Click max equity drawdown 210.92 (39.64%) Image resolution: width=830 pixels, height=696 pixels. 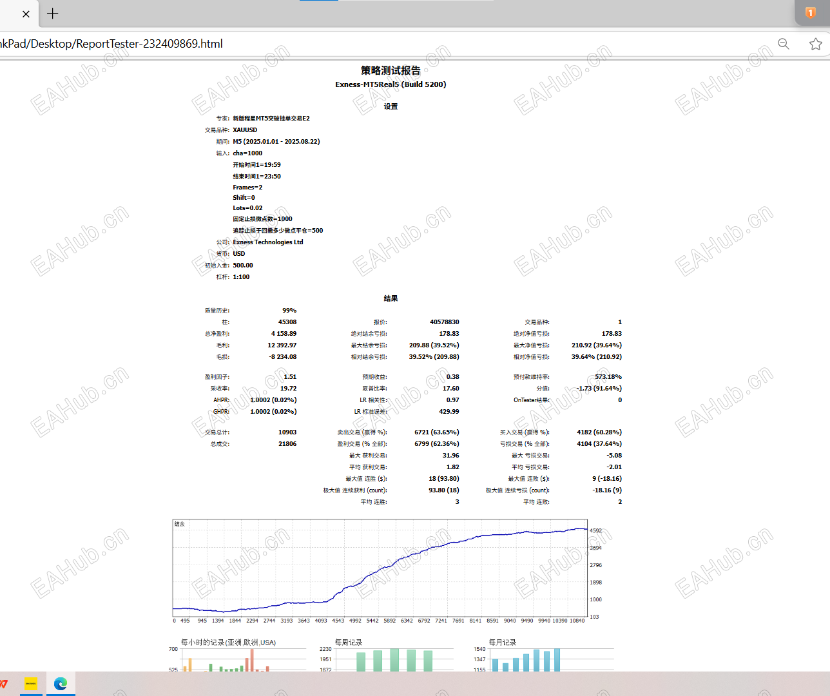point(597,345)
